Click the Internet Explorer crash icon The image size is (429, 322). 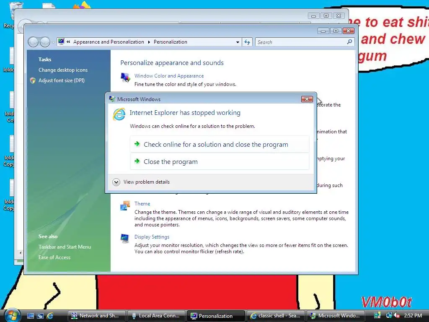click(119, 114)
